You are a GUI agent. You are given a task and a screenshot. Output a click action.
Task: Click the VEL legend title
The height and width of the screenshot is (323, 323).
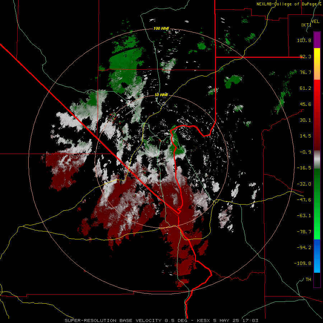[x=315, y=22]
